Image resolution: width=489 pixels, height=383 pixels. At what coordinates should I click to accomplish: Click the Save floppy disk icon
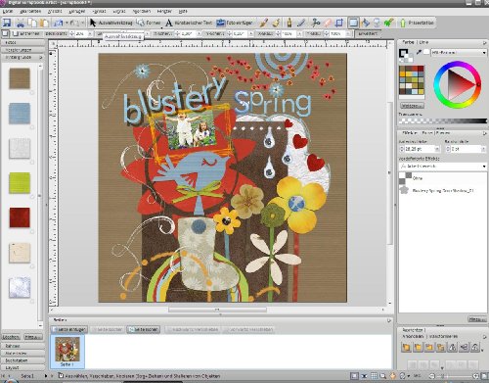click(7, 23)
